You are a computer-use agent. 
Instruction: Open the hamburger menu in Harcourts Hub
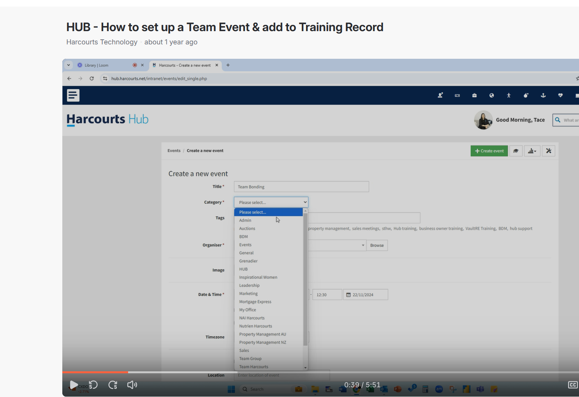coord(73,95)
